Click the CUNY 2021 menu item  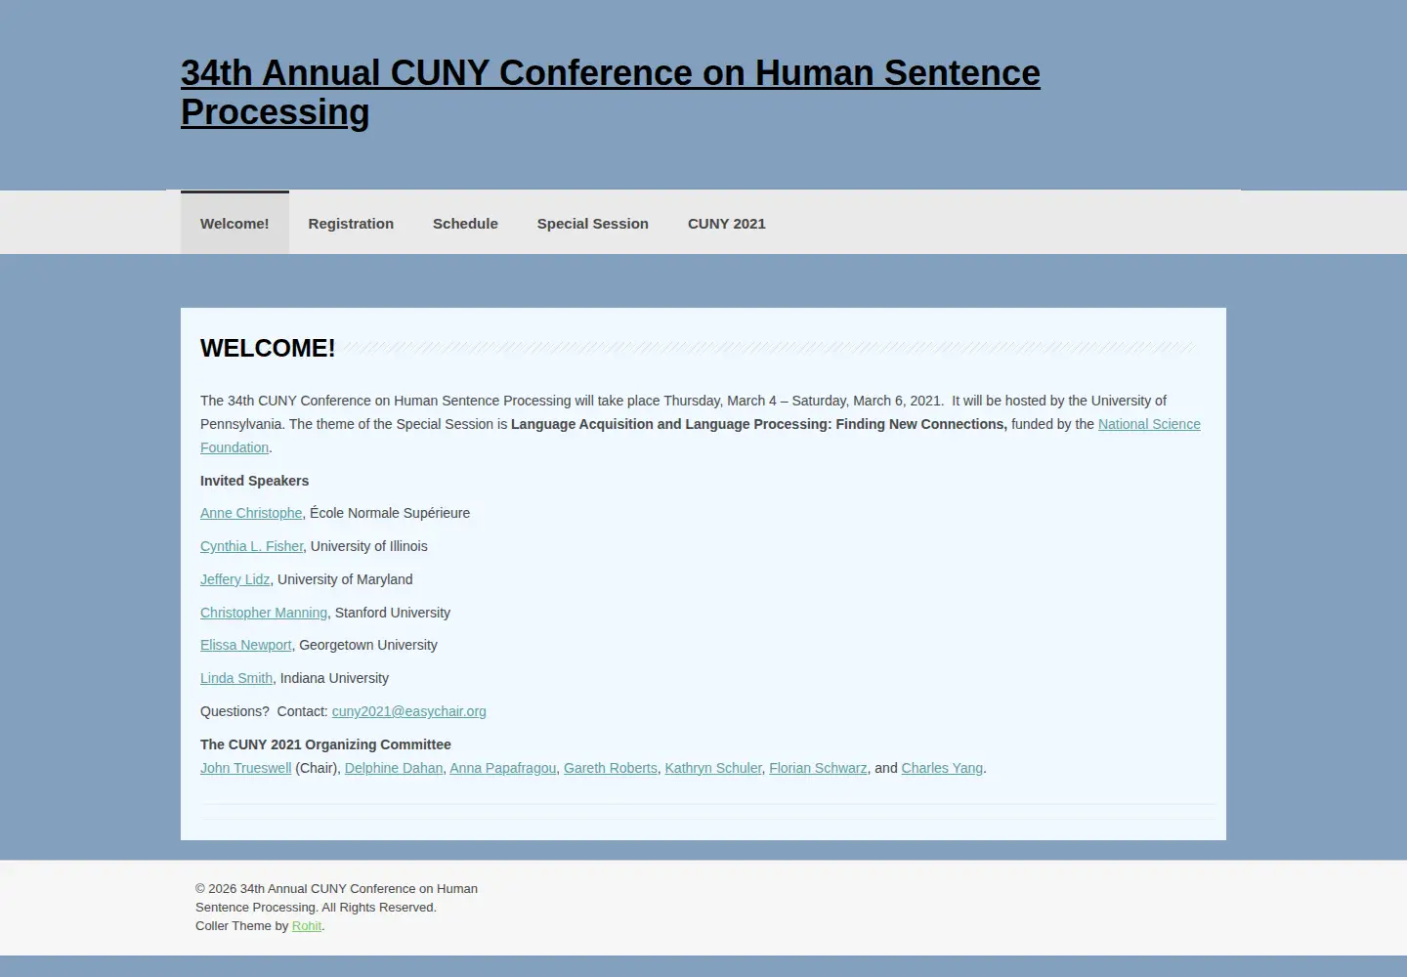726,223
